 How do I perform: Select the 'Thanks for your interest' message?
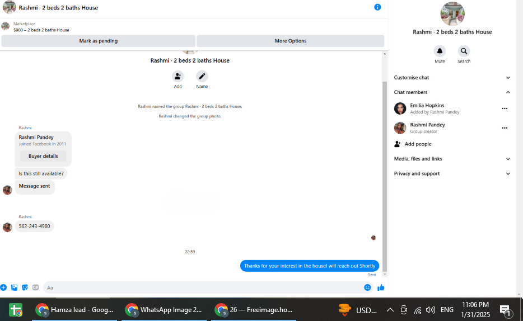[310, 266]
